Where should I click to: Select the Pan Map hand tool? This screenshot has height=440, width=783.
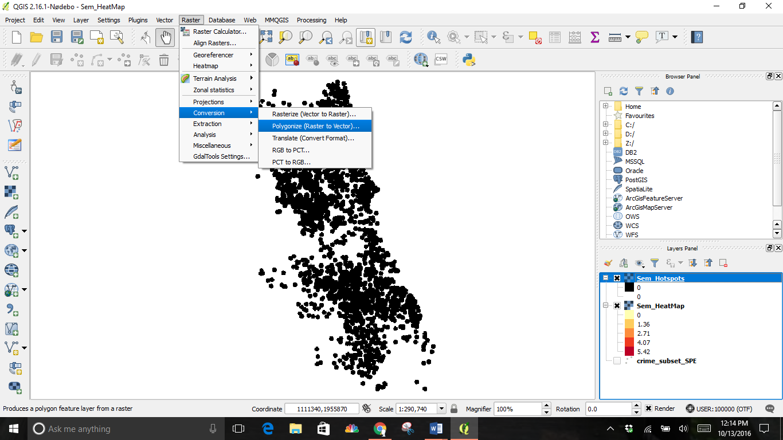tap(165, 37)
